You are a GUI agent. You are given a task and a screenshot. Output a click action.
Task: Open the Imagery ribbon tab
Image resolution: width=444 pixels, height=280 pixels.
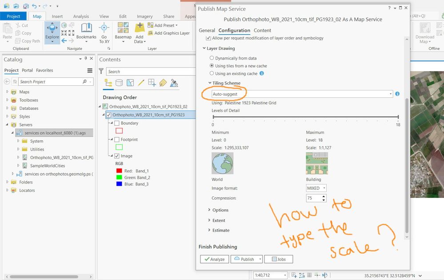click(x=145, y=16)
